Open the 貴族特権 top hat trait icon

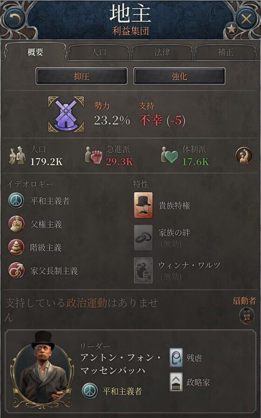click(143, 205)
